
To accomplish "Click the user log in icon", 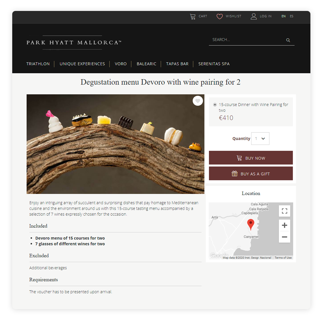I will (254, 16).
